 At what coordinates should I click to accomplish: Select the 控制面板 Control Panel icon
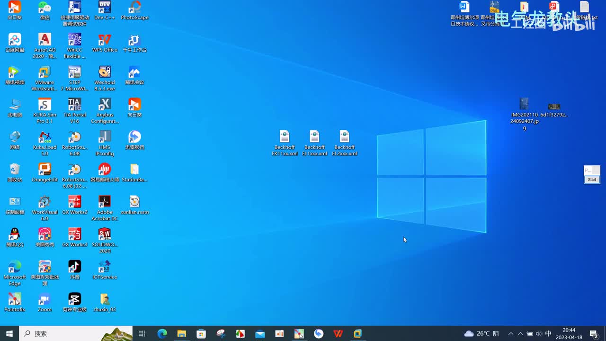[x=15, y=206]
